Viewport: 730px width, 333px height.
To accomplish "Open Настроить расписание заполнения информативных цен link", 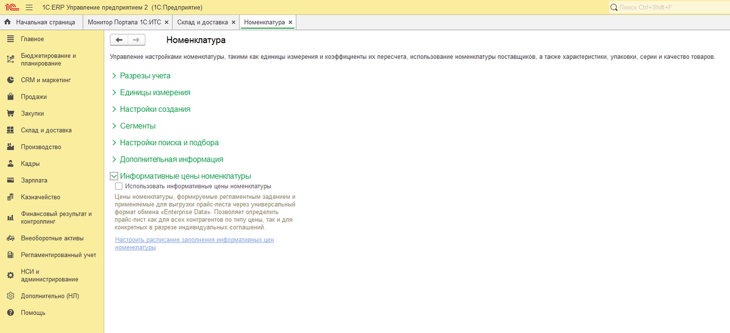I will pos(194,244).
